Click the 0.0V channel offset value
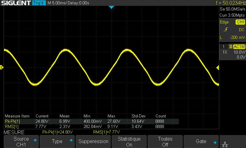This screenshot has height=148, width=246. 241,57
